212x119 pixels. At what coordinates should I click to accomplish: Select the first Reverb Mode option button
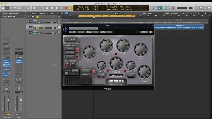coord(70,49)
